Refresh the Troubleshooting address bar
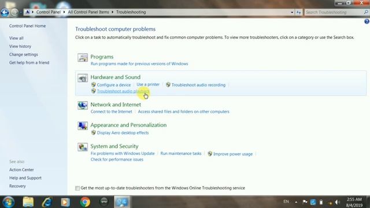Screen dimensions: 370x208 click(x=299, y=12)
